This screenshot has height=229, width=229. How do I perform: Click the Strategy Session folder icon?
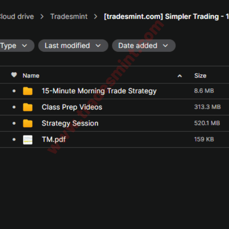[x=27, y=123]
